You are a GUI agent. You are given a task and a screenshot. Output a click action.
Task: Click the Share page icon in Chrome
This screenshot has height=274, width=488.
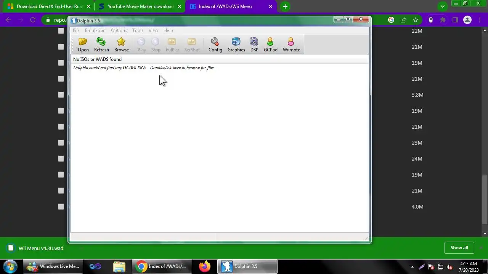[x=403, y=20]
